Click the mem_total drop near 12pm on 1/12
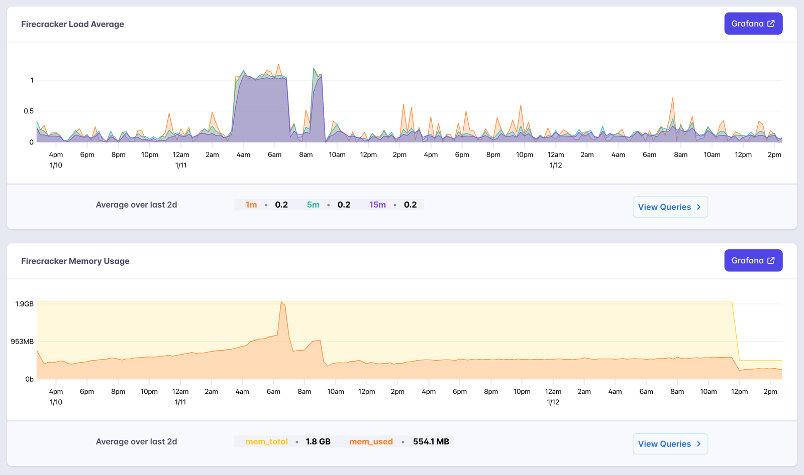 click(736, 331)
